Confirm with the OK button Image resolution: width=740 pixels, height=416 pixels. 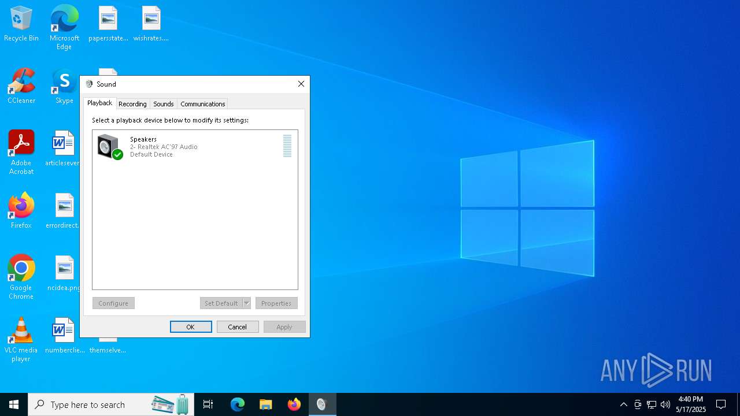click(x=191, y=327)
